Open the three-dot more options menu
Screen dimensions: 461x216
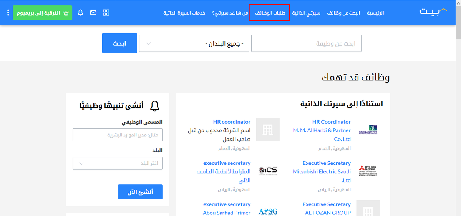click(8, 13)
